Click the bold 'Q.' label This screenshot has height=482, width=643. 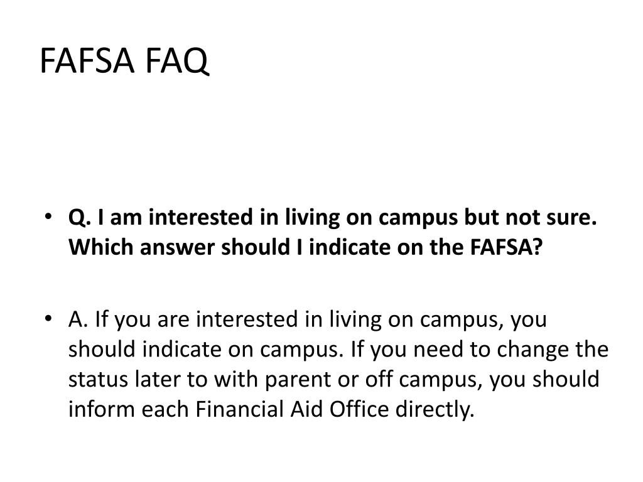[79, 218]
